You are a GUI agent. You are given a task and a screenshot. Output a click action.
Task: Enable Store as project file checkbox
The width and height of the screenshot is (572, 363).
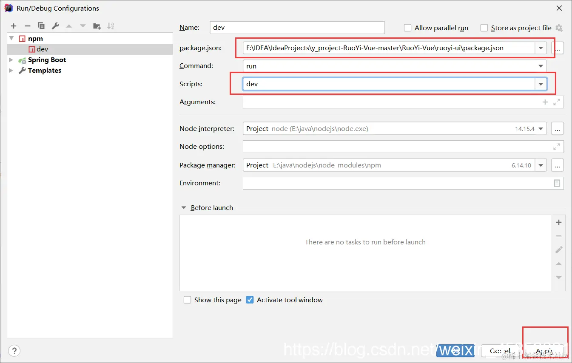484,28
